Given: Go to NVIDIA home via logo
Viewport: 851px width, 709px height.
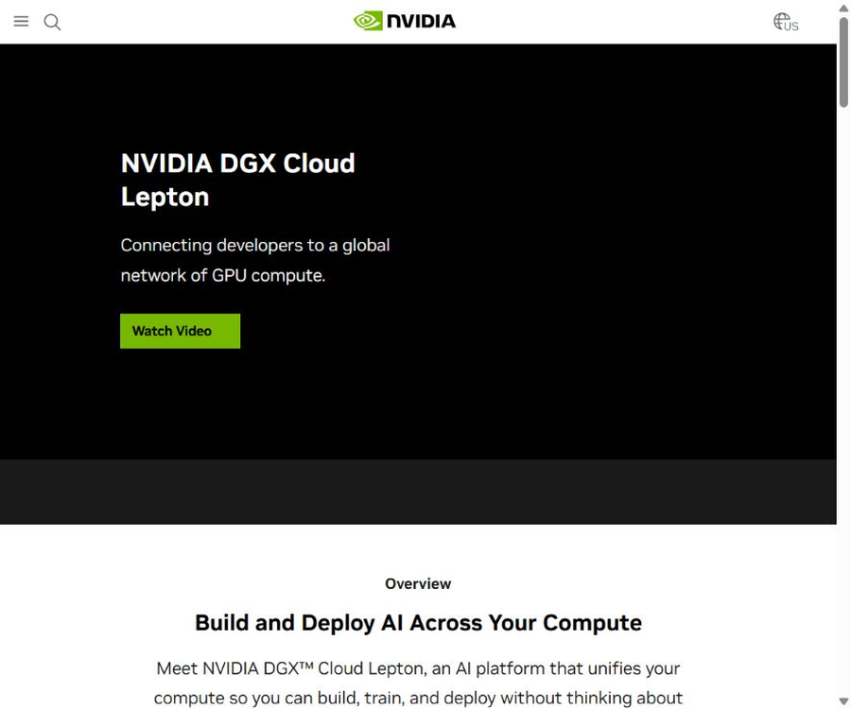Looking at the screenshot, I should coord(405,21).
